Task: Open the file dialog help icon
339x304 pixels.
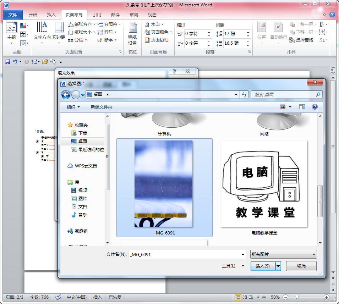Action: coord(315,107)
